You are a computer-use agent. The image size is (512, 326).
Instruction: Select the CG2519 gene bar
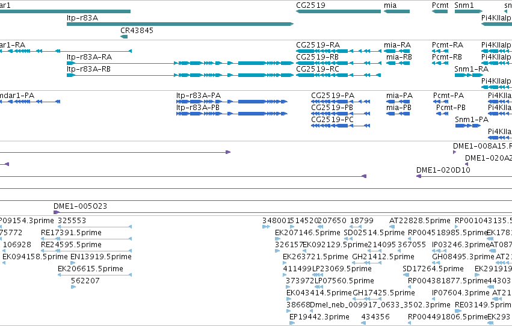(338, 11)
